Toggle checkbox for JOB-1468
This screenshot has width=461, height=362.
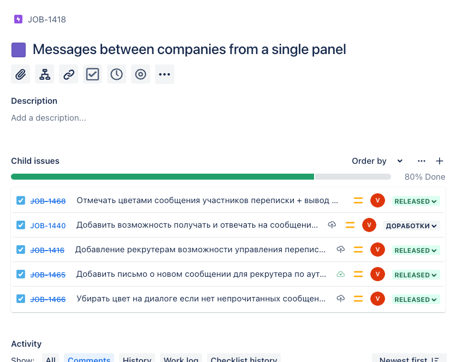click(x=21, y=201)
